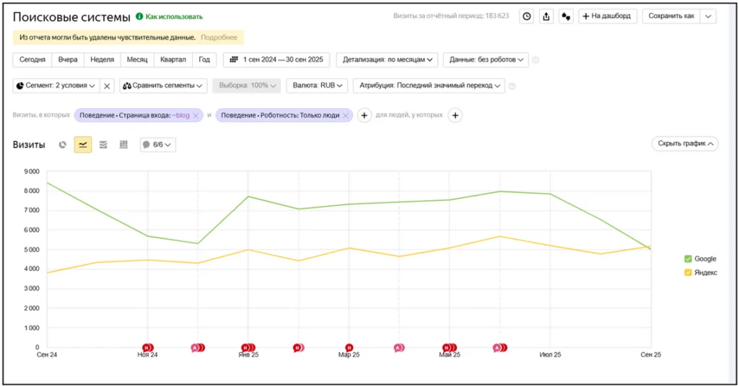Click the annotation marker at Ноя 24
Viewport: 739px width, 386px height.
(x=147, y=348)
